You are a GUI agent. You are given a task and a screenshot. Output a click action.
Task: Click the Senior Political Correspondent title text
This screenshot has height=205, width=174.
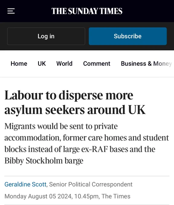click(91, 184)
